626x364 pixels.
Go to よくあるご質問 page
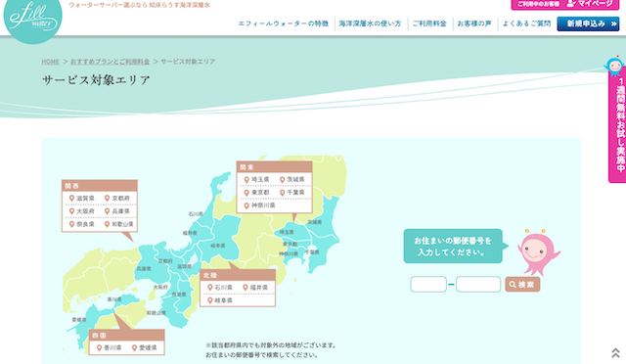click(x=526, y=23)
